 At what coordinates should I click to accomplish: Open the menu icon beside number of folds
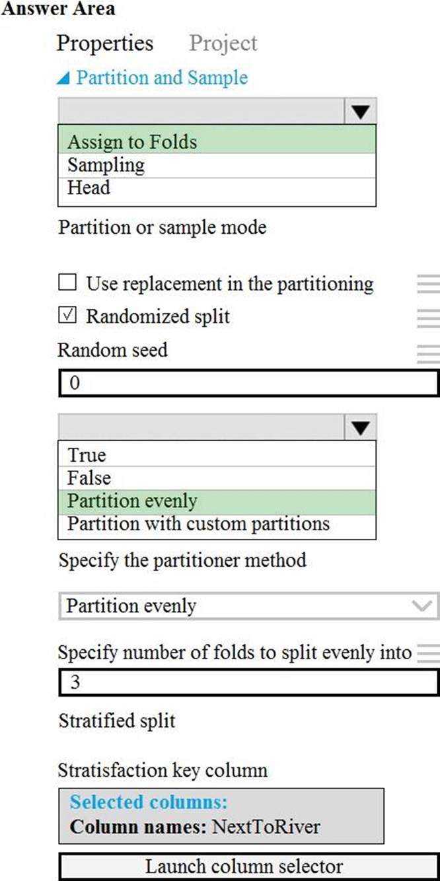pos(429,653)
